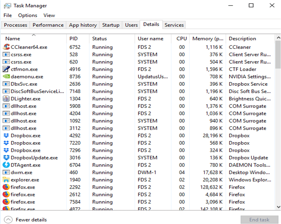Open the Options menu
Image resolution: width=281 pixels, height=224 pixels.
click(x=28, y=15)
